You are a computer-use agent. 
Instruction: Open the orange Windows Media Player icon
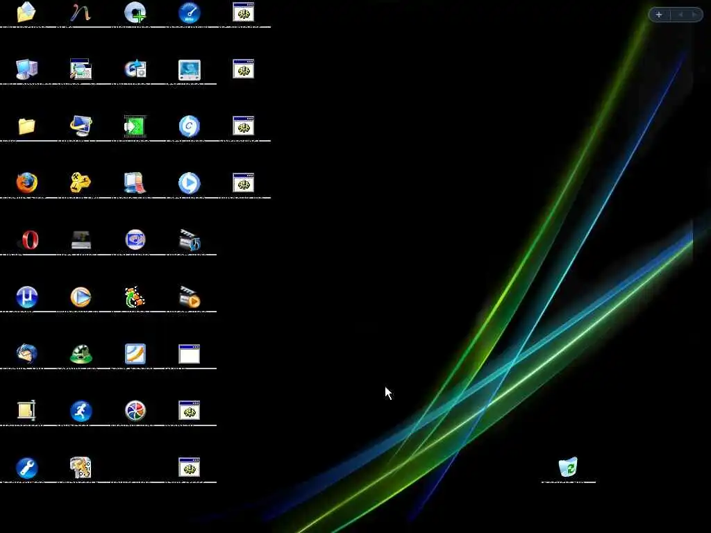pyautogui.click(x=81, y=297)
